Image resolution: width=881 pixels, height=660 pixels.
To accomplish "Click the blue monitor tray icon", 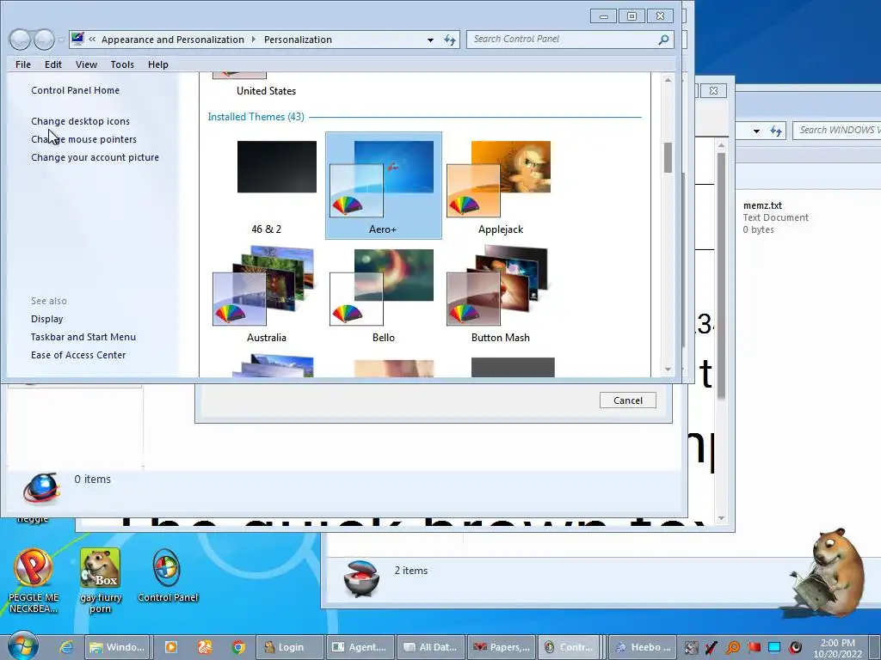I will click(774, 648).
